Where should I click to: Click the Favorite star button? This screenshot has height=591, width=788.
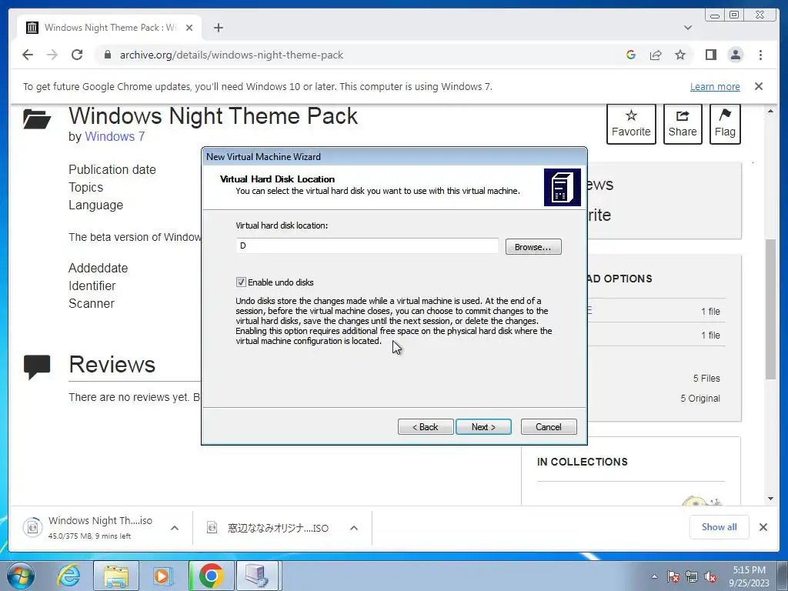tap(631, 124)
